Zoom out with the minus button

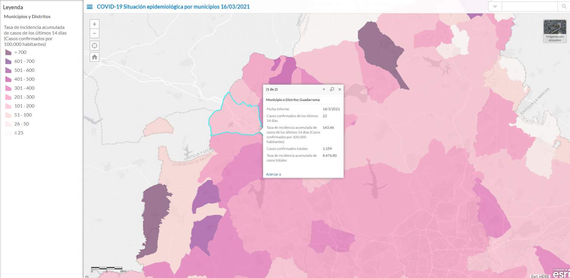(x=95, y=33)
